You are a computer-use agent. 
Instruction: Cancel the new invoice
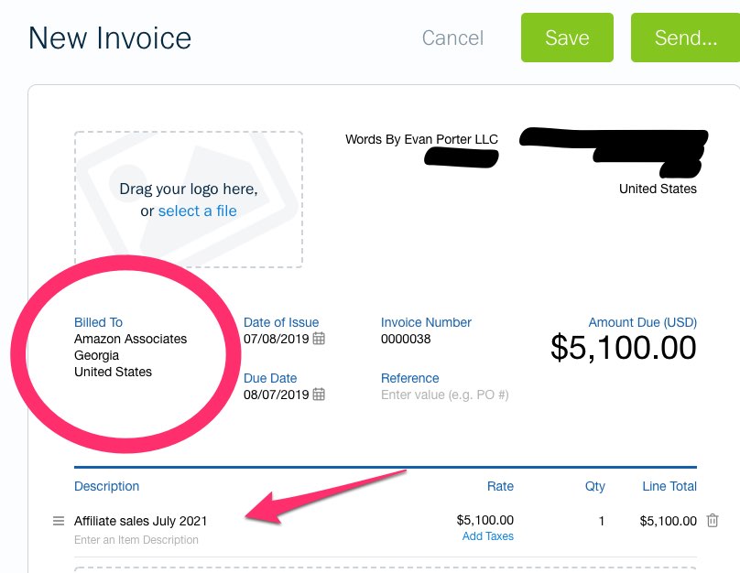click(x=452, y=38)
